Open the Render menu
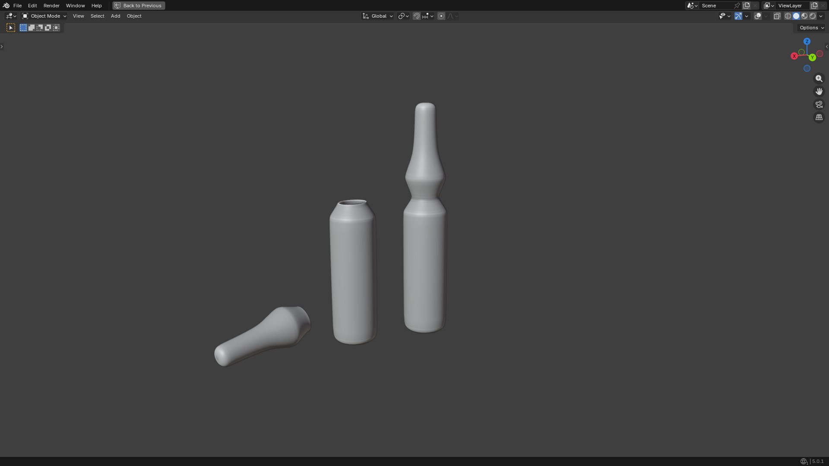 coord(51,6)
